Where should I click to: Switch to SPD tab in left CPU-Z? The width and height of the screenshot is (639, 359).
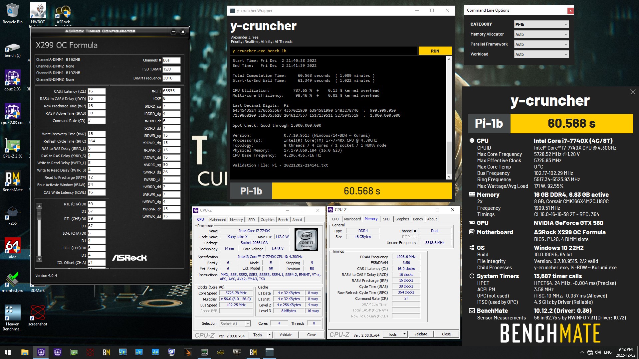[252, 220]
